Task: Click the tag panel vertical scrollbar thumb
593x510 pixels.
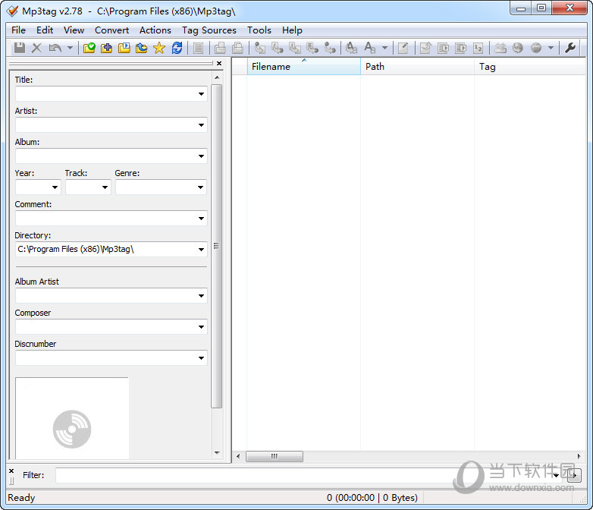Action: pos(217,246)
